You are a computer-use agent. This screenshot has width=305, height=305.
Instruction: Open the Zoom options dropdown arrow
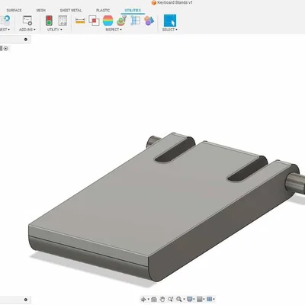(x=184, y=299)
